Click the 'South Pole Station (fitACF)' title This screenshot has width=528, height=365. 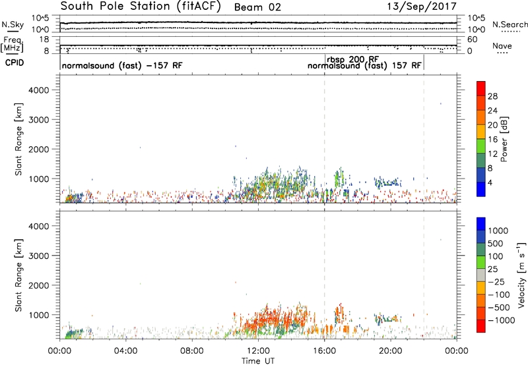pyautogui.click(x=141, y=7)
